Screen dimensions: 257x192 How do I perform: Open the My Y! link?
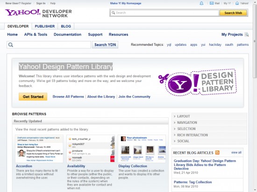pyautogui.click(x=227, y=3)
